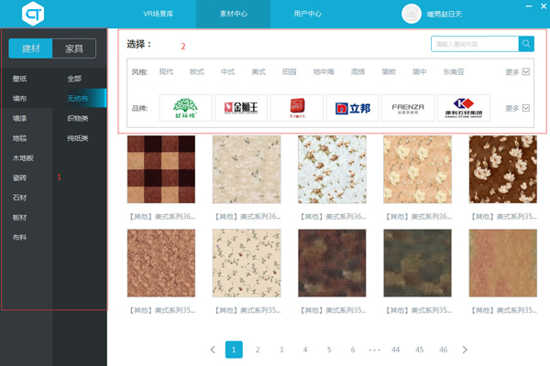Select the green tree brand logo
The height and width of the screenshot is (366, 550).
point(185,108)
